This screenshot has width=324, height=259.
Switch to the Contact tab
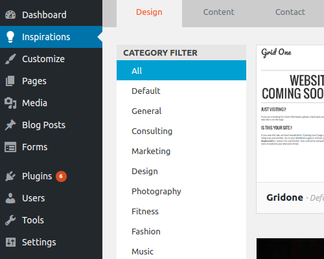290,12
